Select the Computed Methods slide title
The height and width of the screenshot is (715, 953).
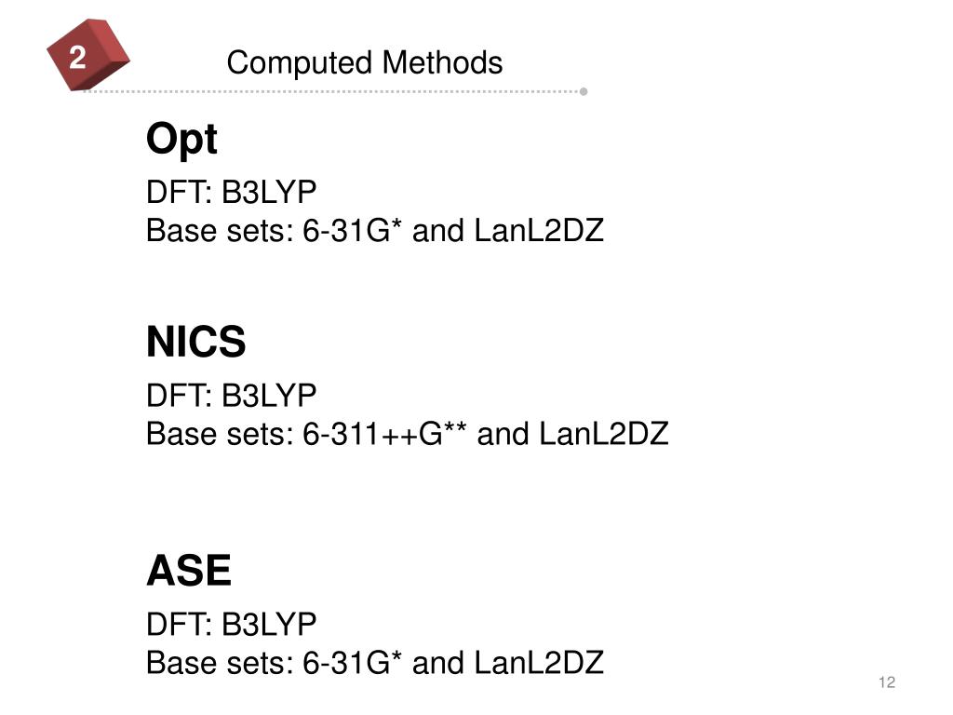tap(365, 63)
